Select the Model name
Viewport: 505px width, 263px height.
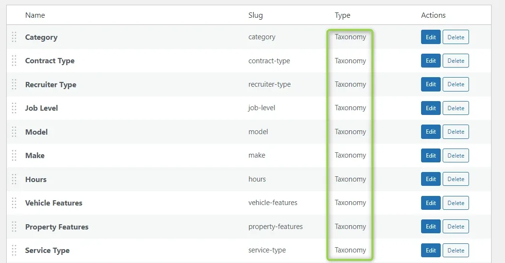36,132
